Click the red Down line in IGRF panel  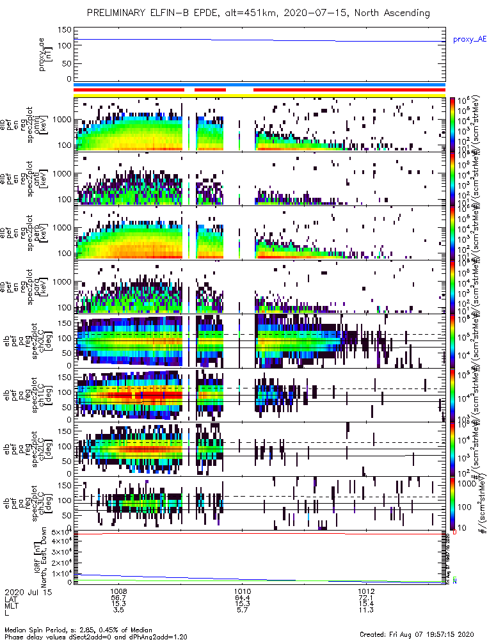[x=259, y=534]
